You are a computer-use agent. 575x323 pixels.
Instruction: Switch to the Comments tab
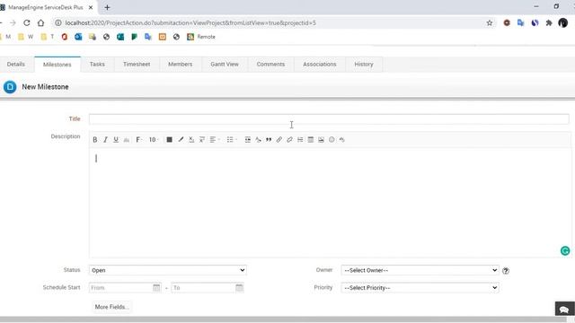(270, 64)
